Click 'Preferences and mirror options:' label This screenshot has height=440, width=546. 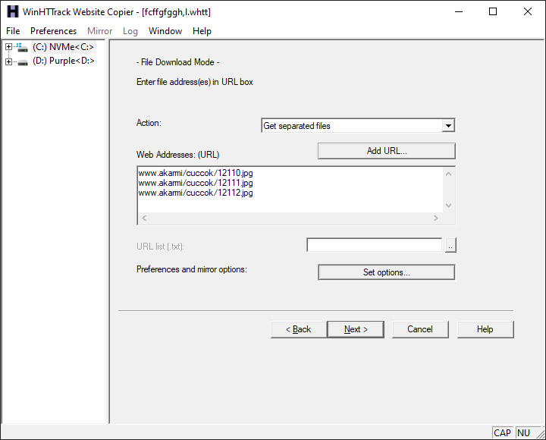point(192,269)
